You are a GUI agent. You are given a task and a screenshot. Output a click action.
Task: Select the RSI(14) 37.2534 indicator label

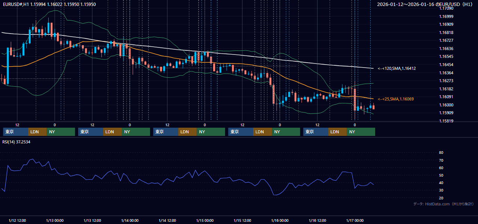(16, 142)
